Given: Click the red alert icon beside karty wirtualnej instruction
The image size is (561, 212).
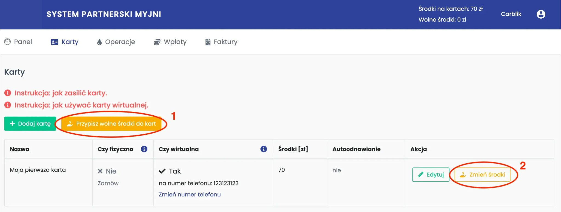Looking at the screenshot, I should 8,105.
